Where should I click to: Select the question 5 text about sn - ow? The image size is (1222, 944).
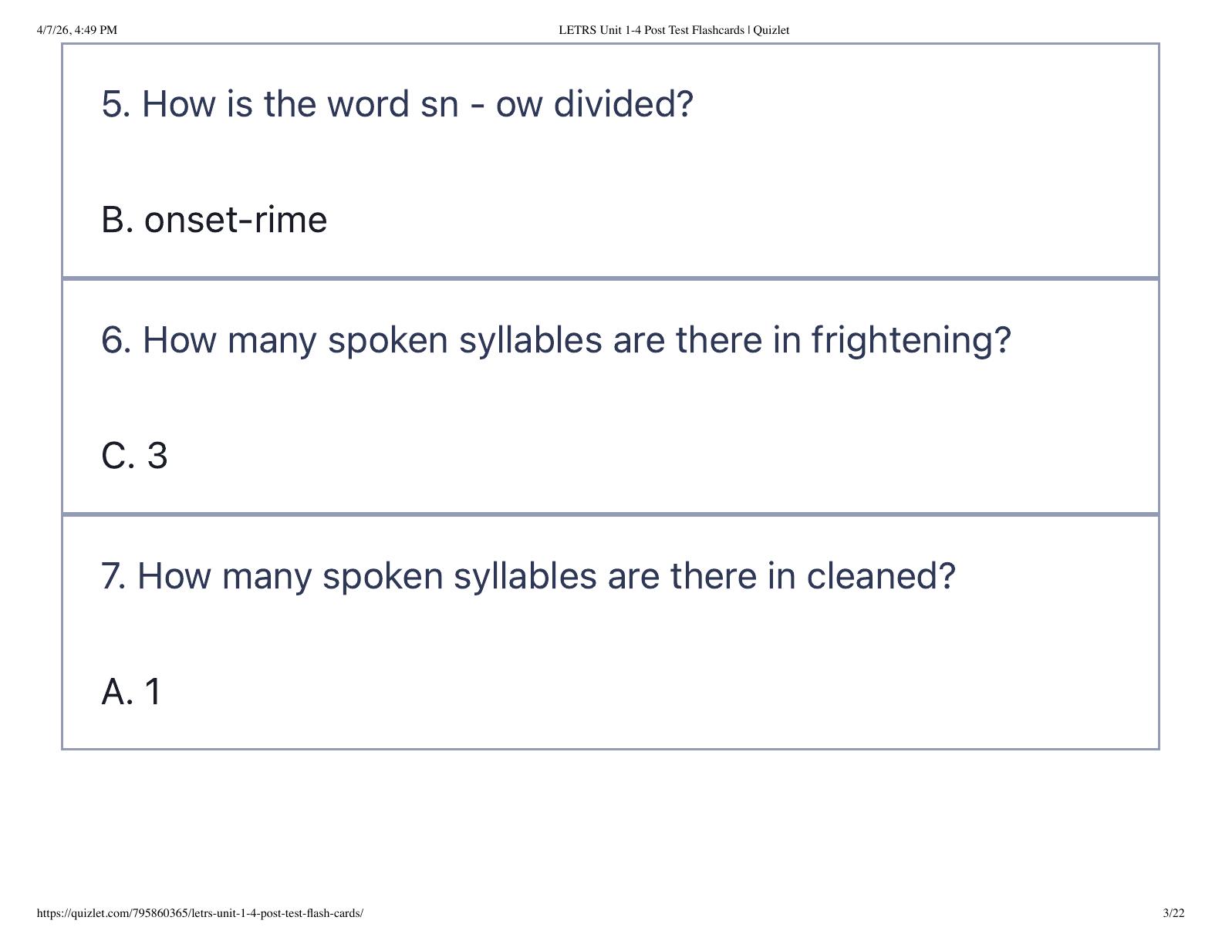[x=397, y=103]
